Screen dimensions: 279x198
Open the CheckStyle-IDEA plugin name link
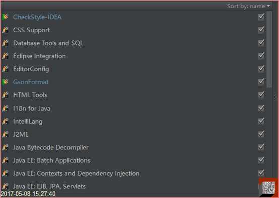pyautogui.click(x=37, y=17)
